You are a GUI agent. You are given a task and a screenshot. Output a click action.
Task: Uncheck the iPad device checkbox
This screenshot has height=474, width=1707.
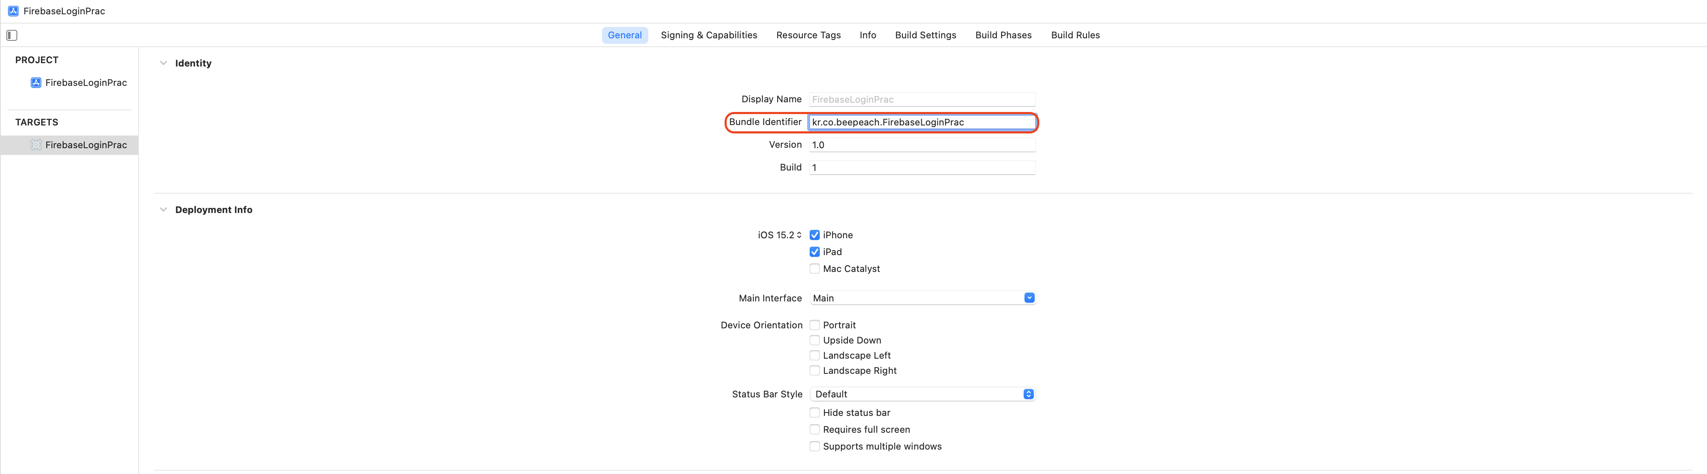(814, 252)
